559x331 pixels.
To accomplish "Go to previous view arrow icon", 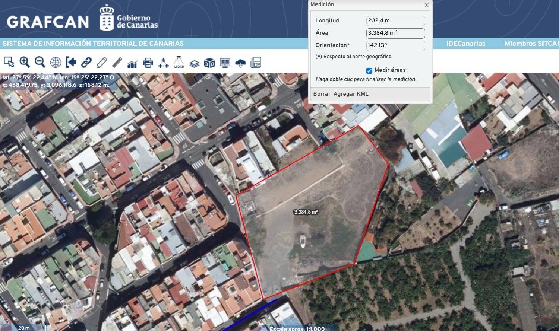I will [71, 62].
